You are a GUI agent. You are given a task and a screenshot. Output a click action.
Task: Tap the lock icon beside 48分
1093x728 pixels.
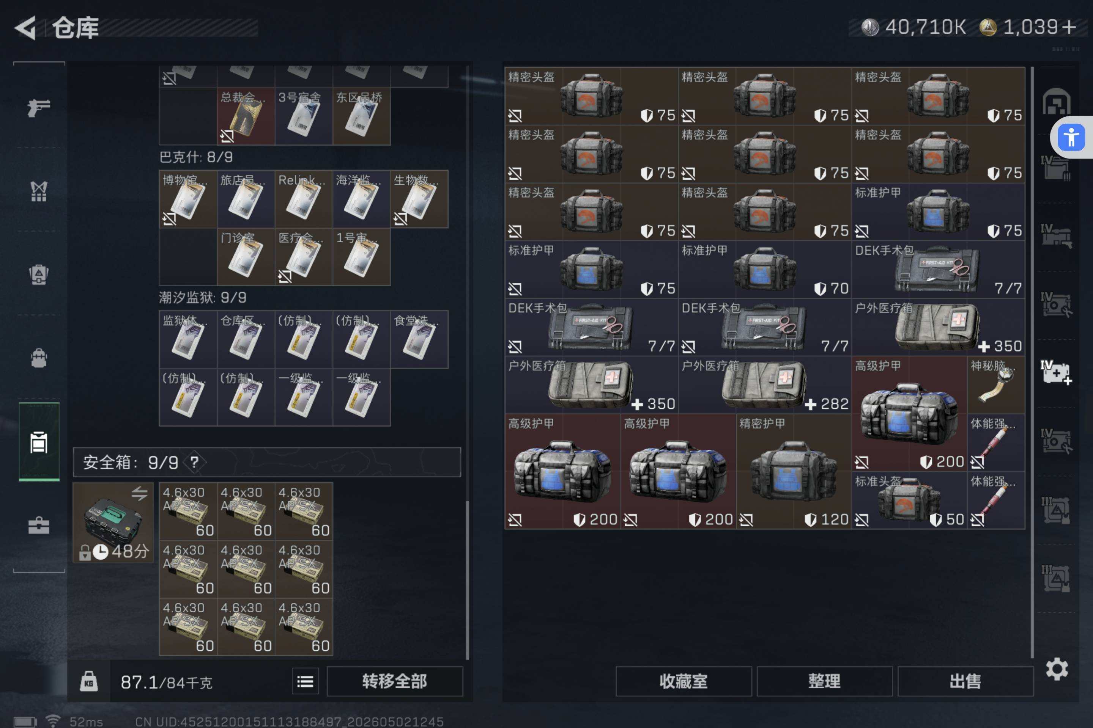(85, 552)
